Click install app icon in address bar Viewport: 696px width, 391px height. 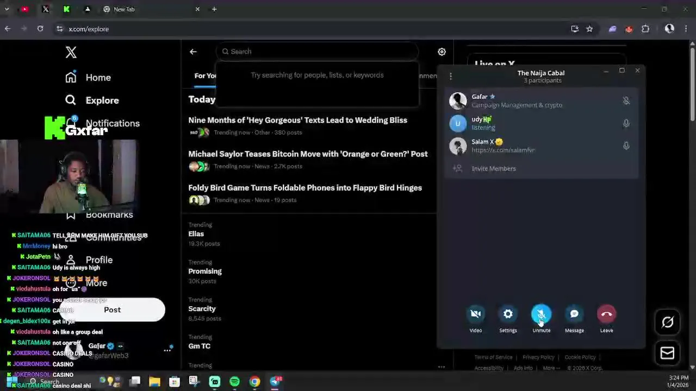(575, 29)
